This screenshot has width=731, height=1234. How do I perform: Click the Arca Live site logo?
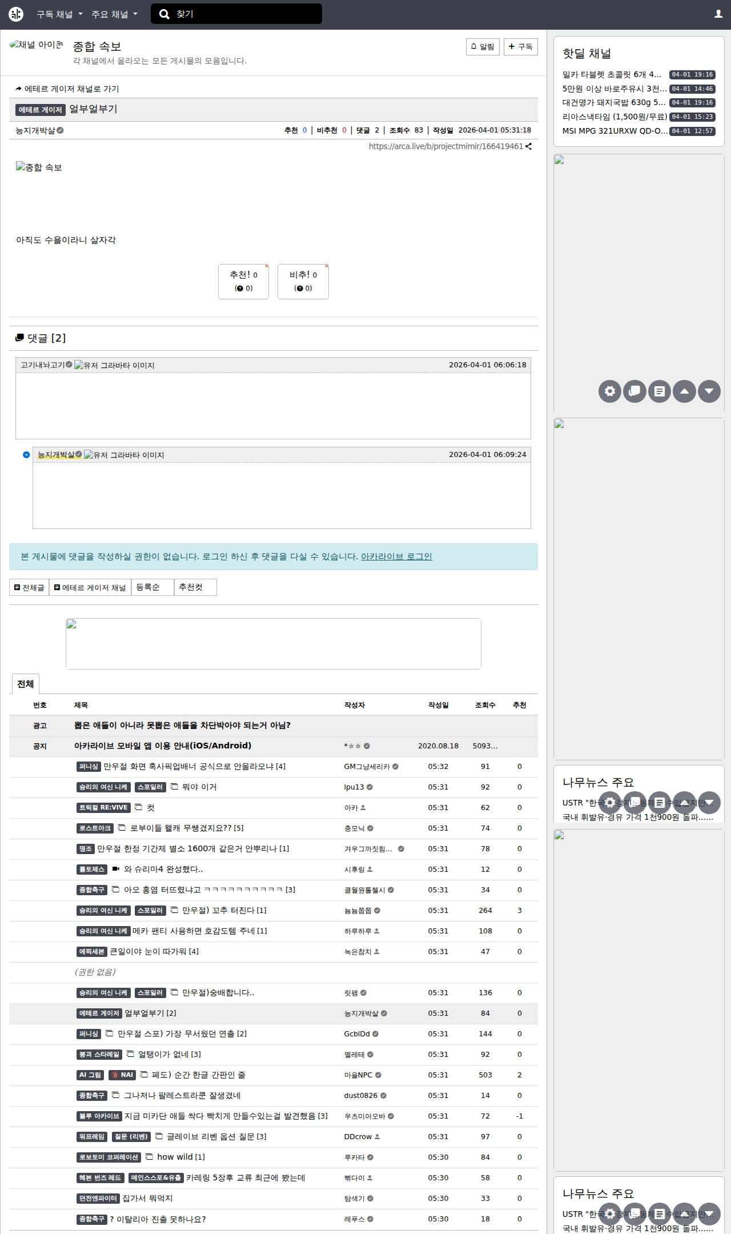point(16,14)
